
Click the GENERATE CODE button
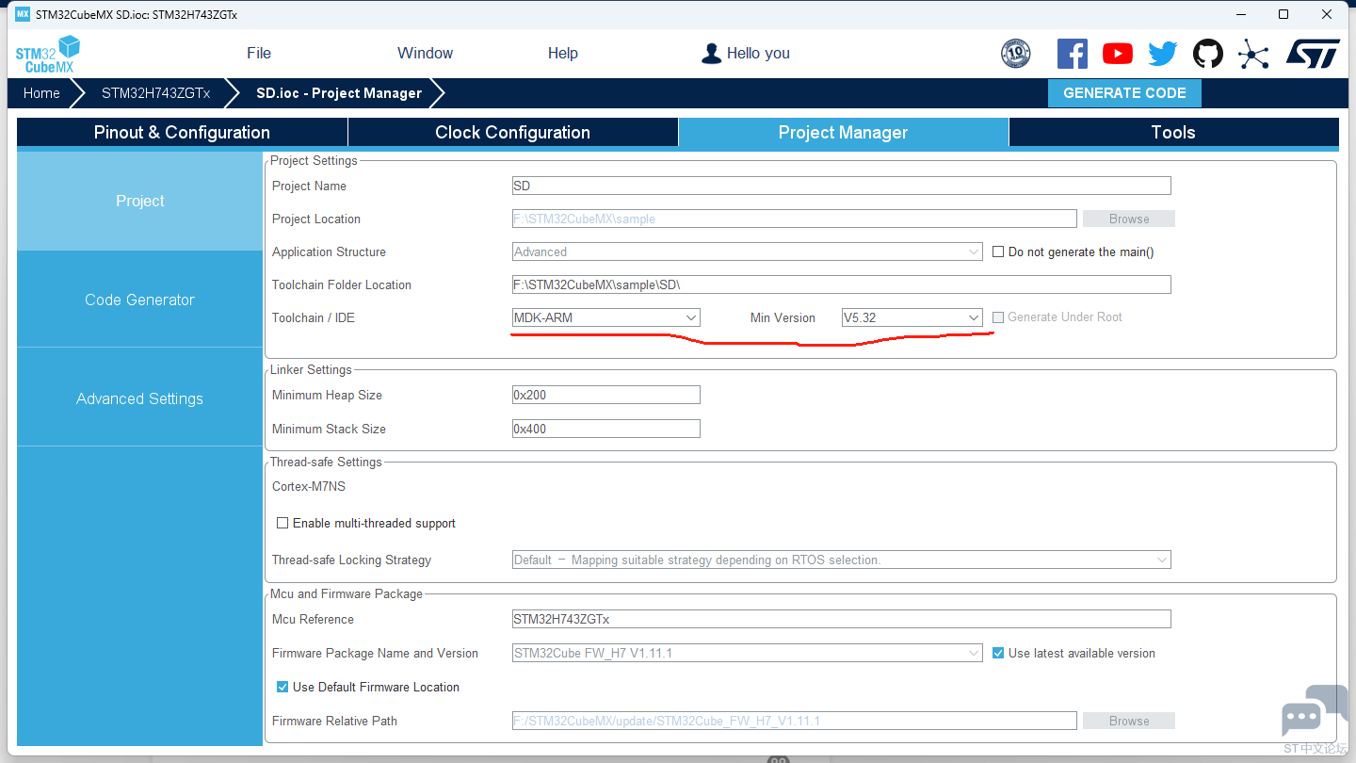coord(1124,93)
